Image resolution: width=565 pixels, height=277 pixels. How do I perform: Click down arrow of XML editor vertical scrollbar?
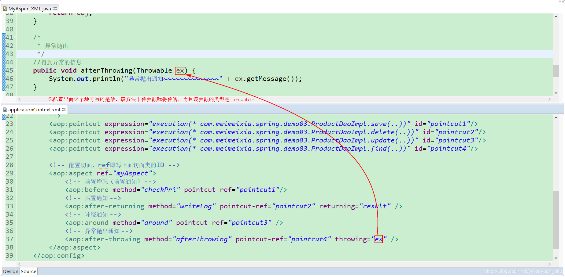(x=556, y=258)
